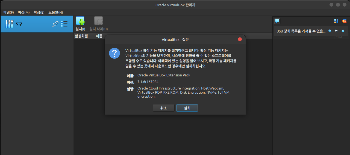Open the 파일(F) menu
This screenshot has height=155, width=350.
[x=8, y=12]
